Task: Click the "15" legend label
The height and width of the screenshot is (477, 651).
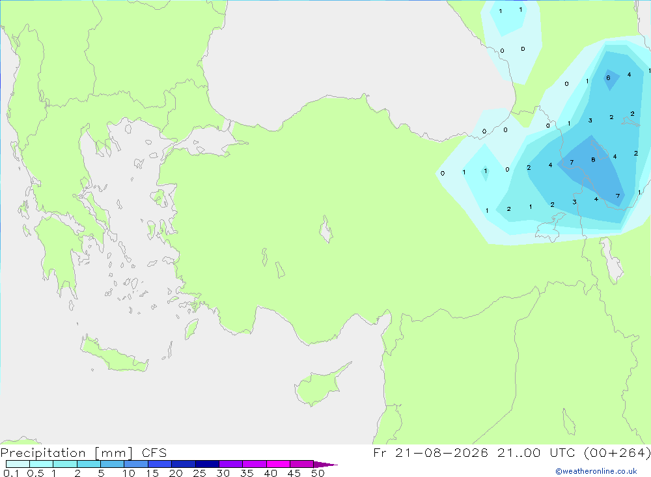Action: coord(152,473)
